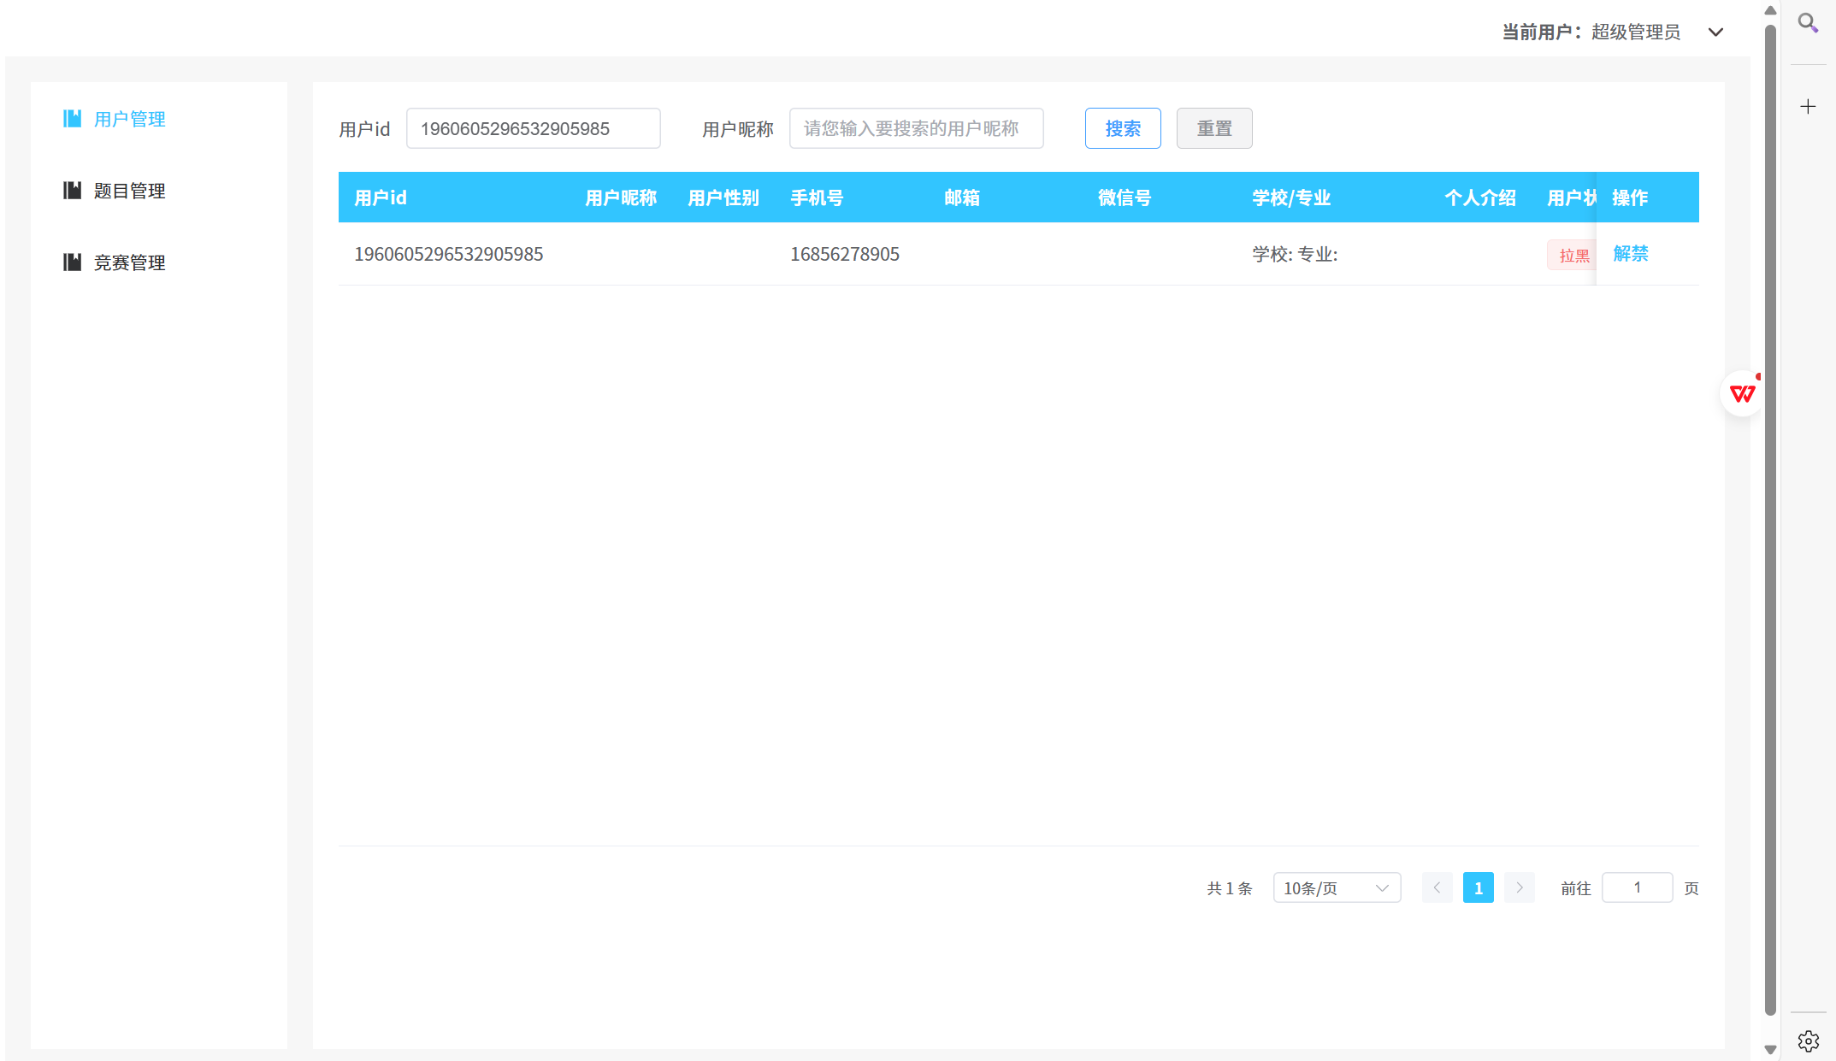Image resolution: width=1836 pixels, height=1061 pixels.
Task: Select page 1 in pagination
Action: click(1478, 887)
